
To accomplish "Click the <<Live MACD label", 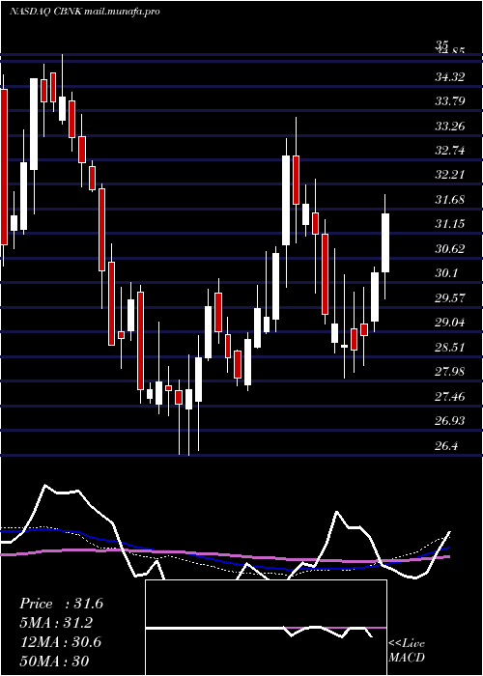I will coord(407,650).
